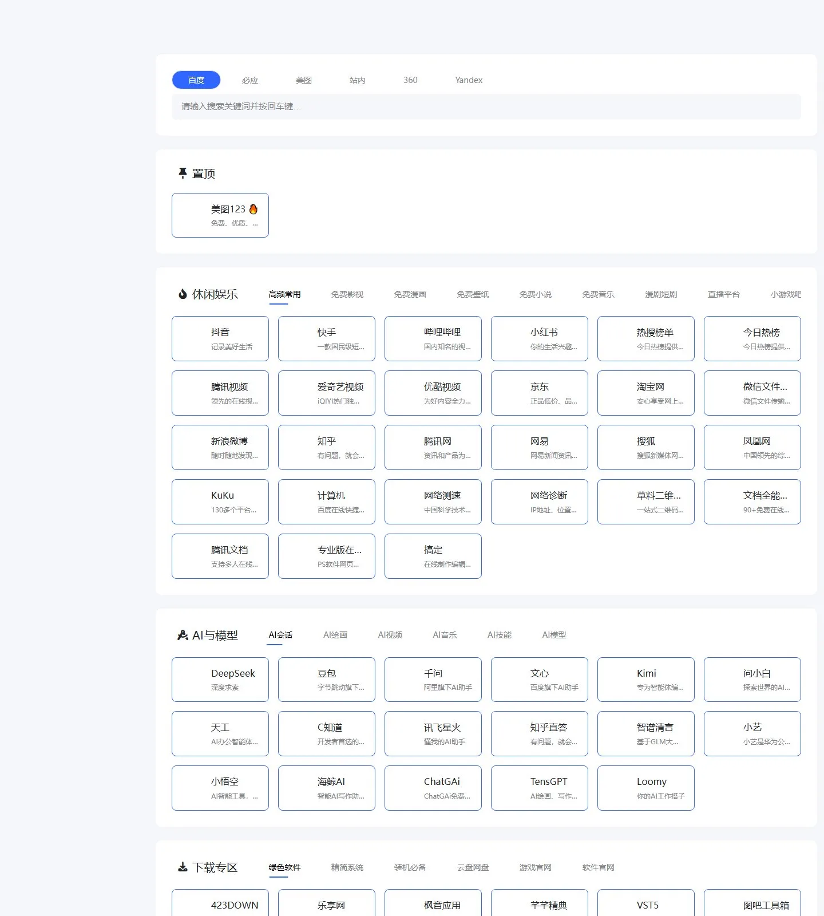Open the 问小白 card
Image resolution: width=824 pixels, height=916 pixels.
point(752,680)
